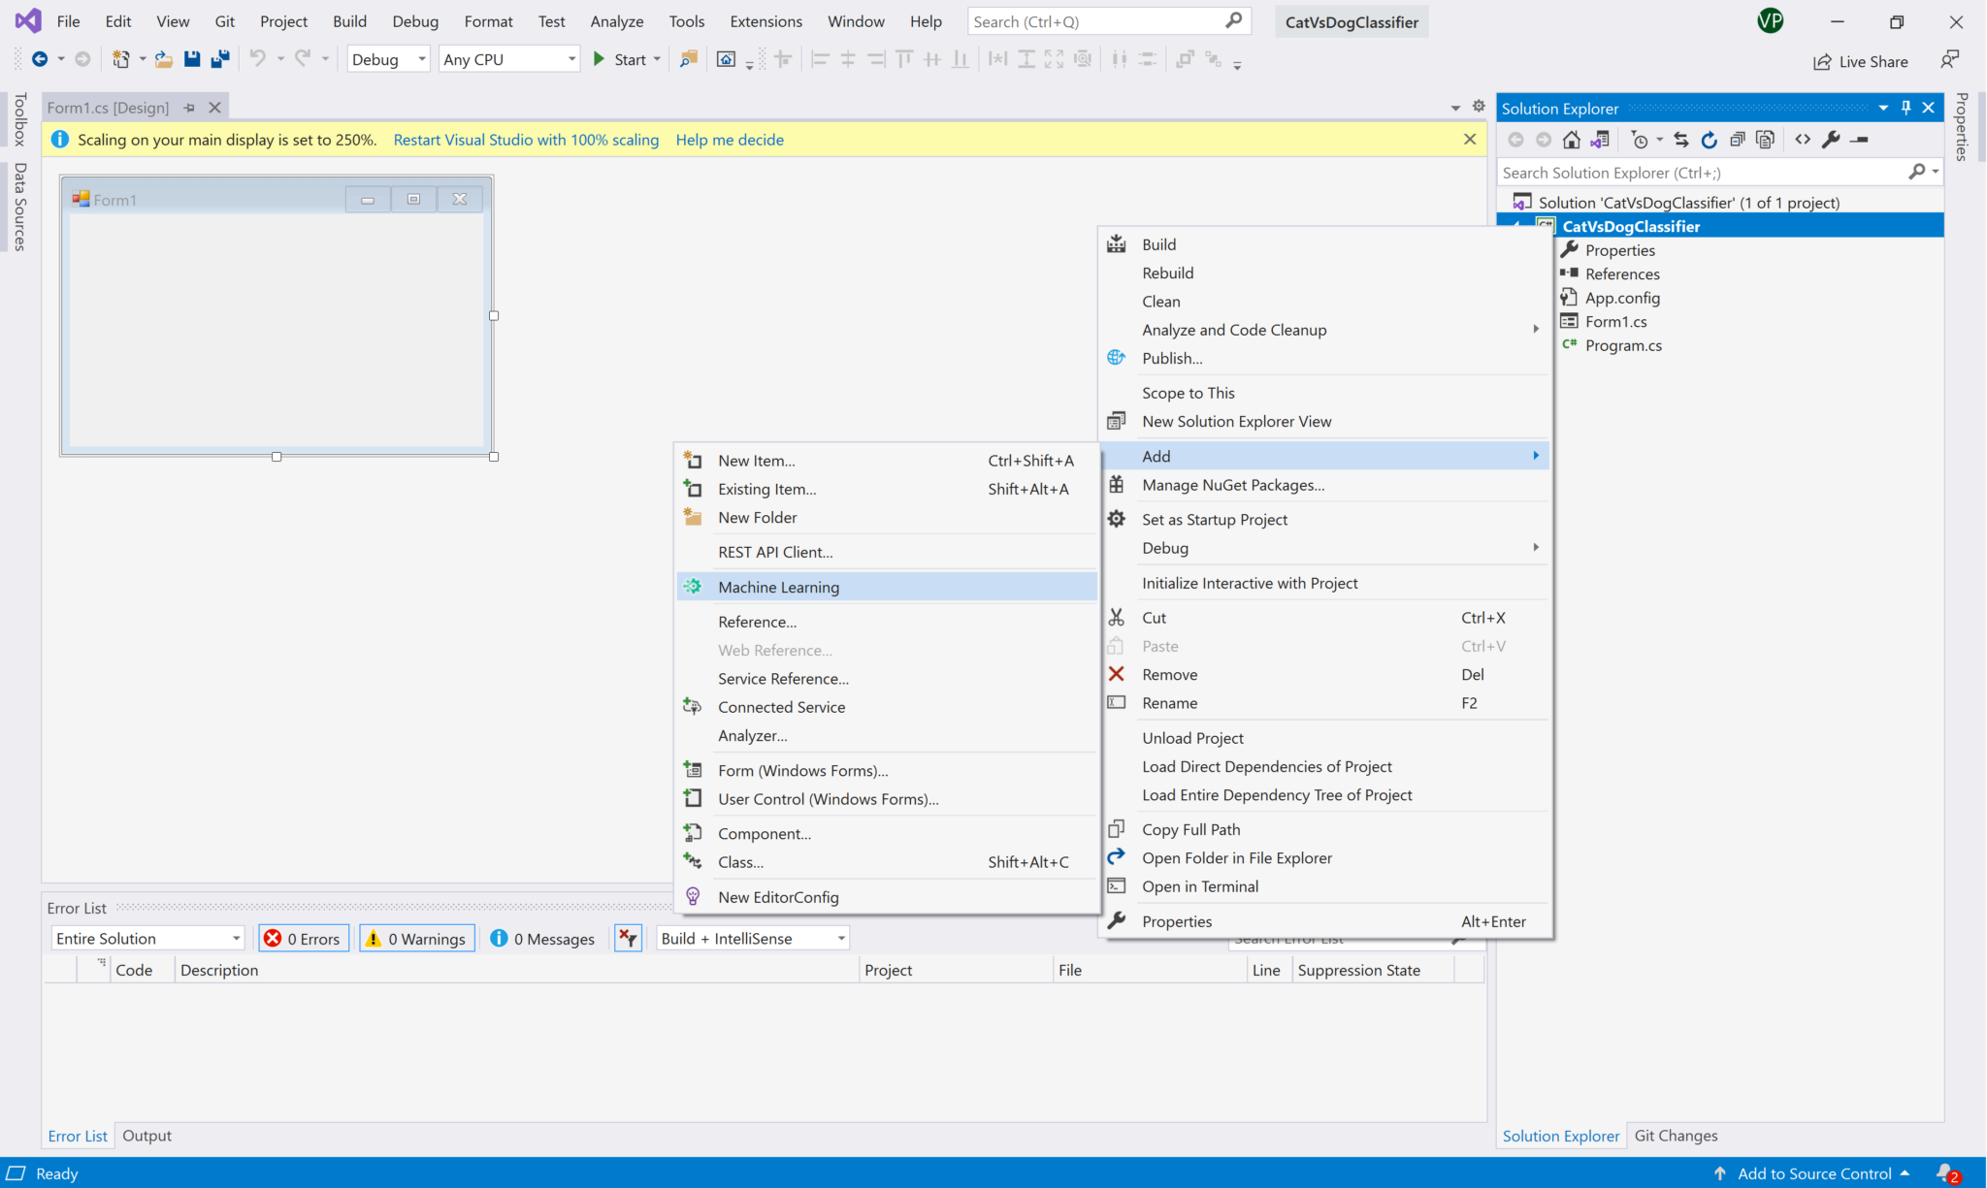Image resolution: width=1987 pixels, height=1188 pixels.
Task: Open the Debug configuration dropdown
Action: pyautogui.click(x=388, y=59)
